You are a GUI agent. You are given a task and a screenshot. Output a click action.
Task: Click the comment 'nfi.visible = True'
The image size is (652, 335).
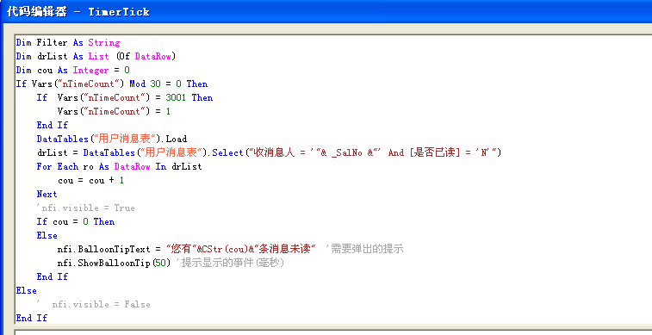coord(85,208)
